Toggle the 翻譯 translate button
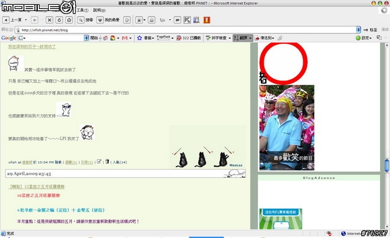Screen dimensions: 390x238 click(243, 38)
